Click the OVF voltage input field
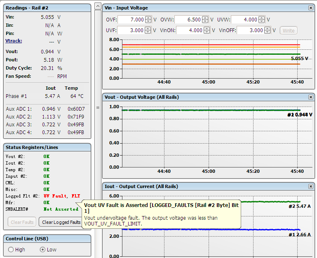Image resolution: width=317 pixels, height=258 pixels. pos(131,20)
